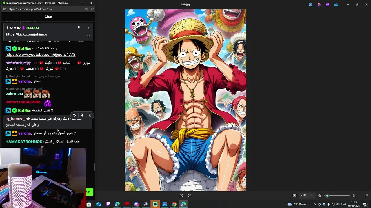Open Google Chrome from taskbar

(x=174, y=204)
